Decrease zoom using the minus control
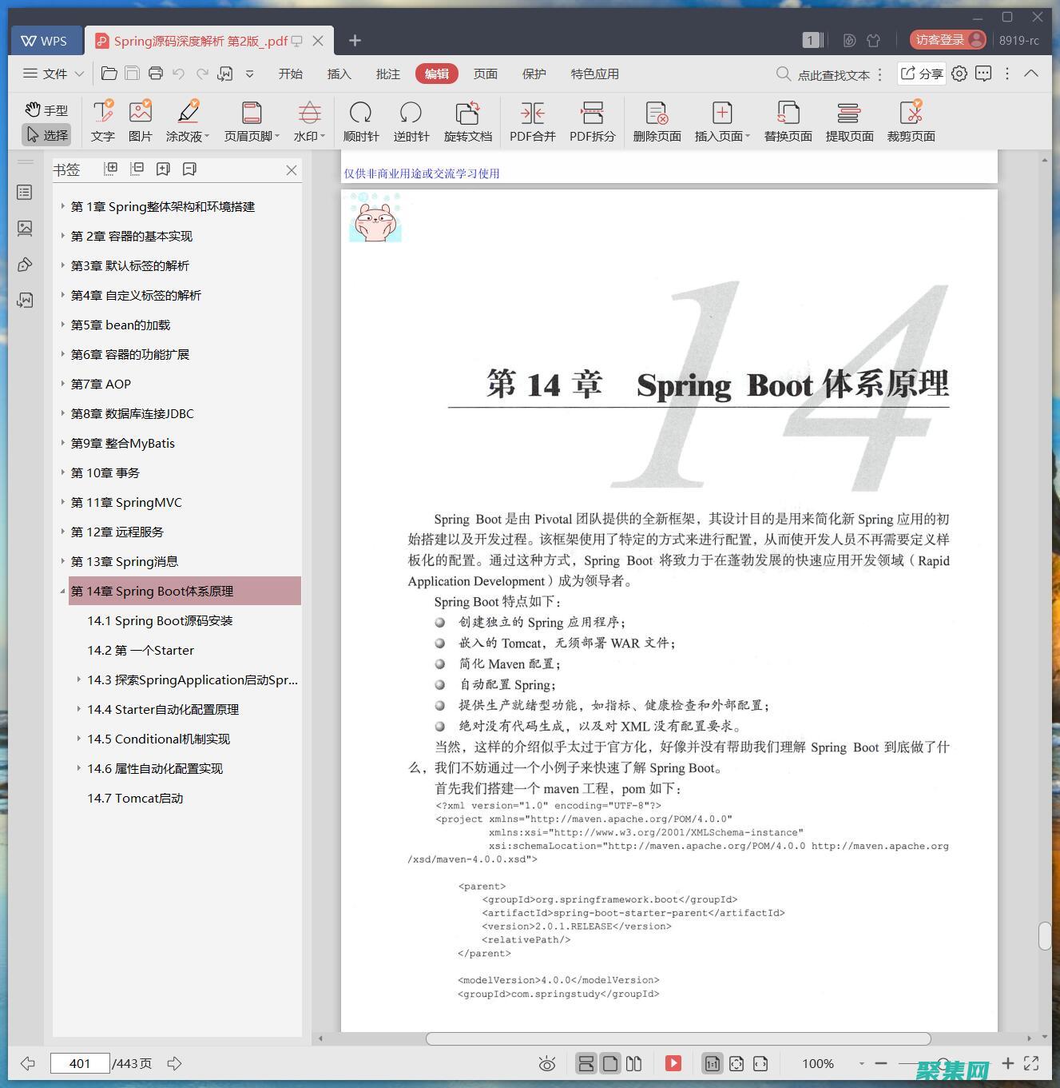The width and height of the screenshot is (1060, 1088). click(880, 1063)
